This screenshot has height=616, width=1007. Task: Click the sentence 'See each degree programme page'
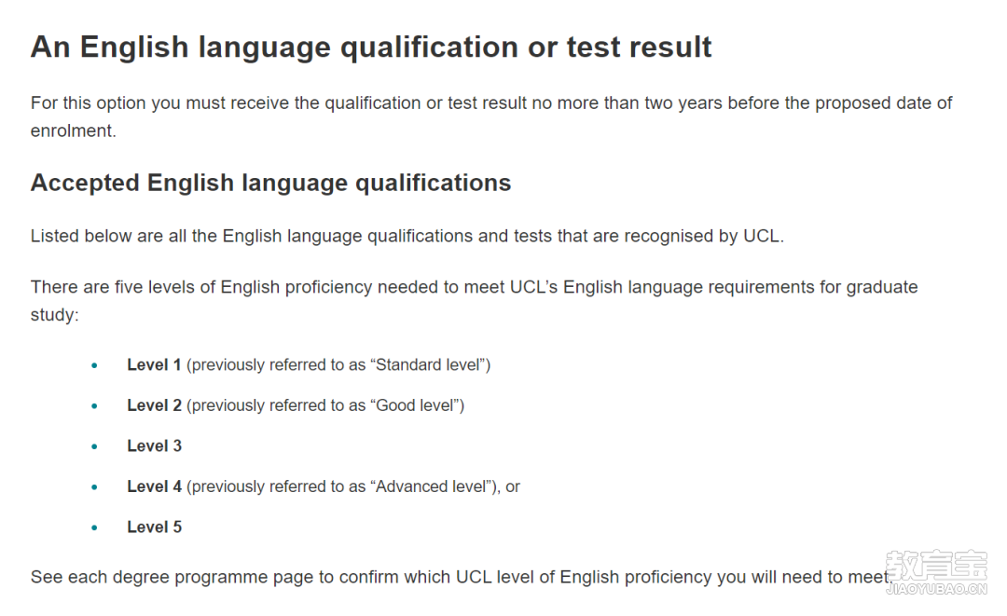tap(462, 577)
